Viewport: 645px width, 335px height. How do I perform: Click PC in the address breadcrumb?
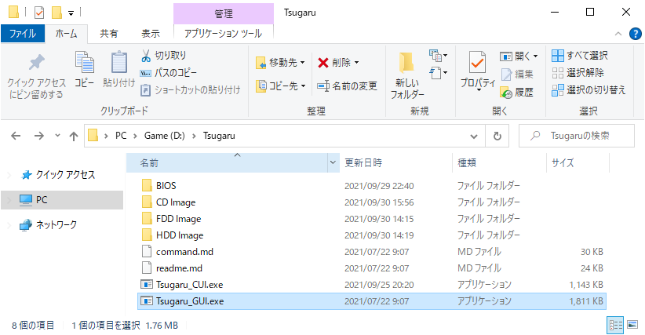tap(121, 136)
